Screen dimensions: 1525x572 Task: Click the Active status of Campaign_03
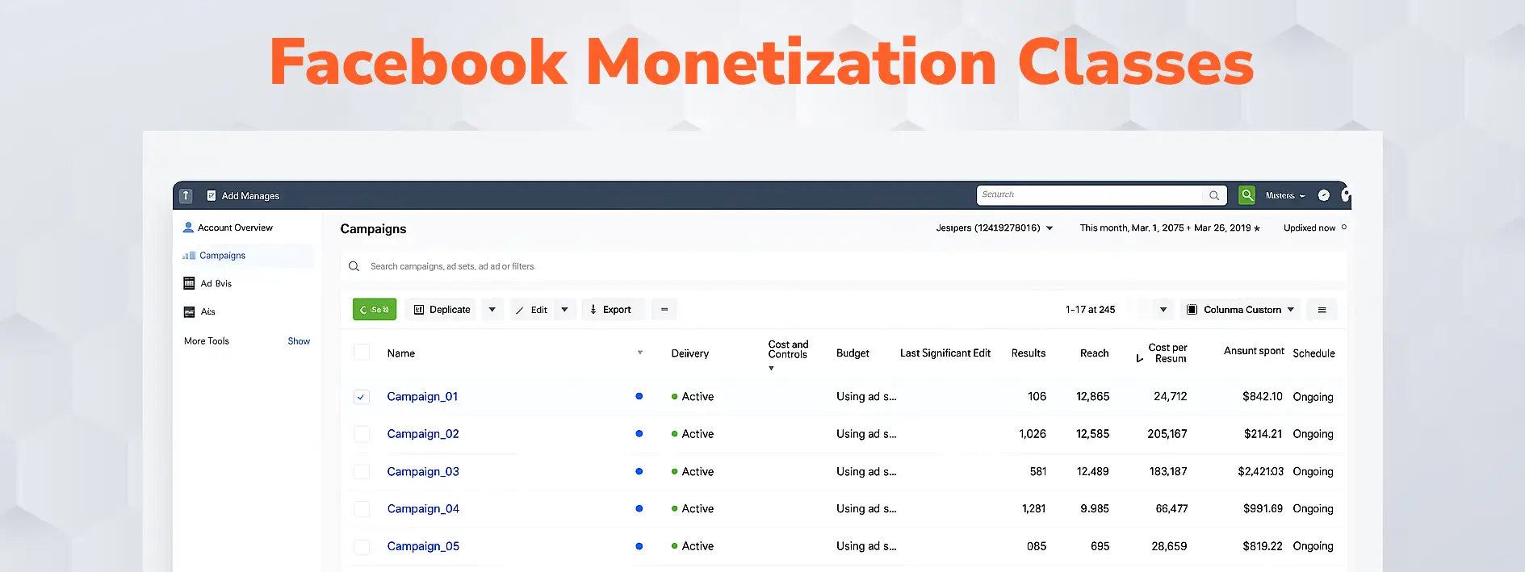tap(693, 471)
